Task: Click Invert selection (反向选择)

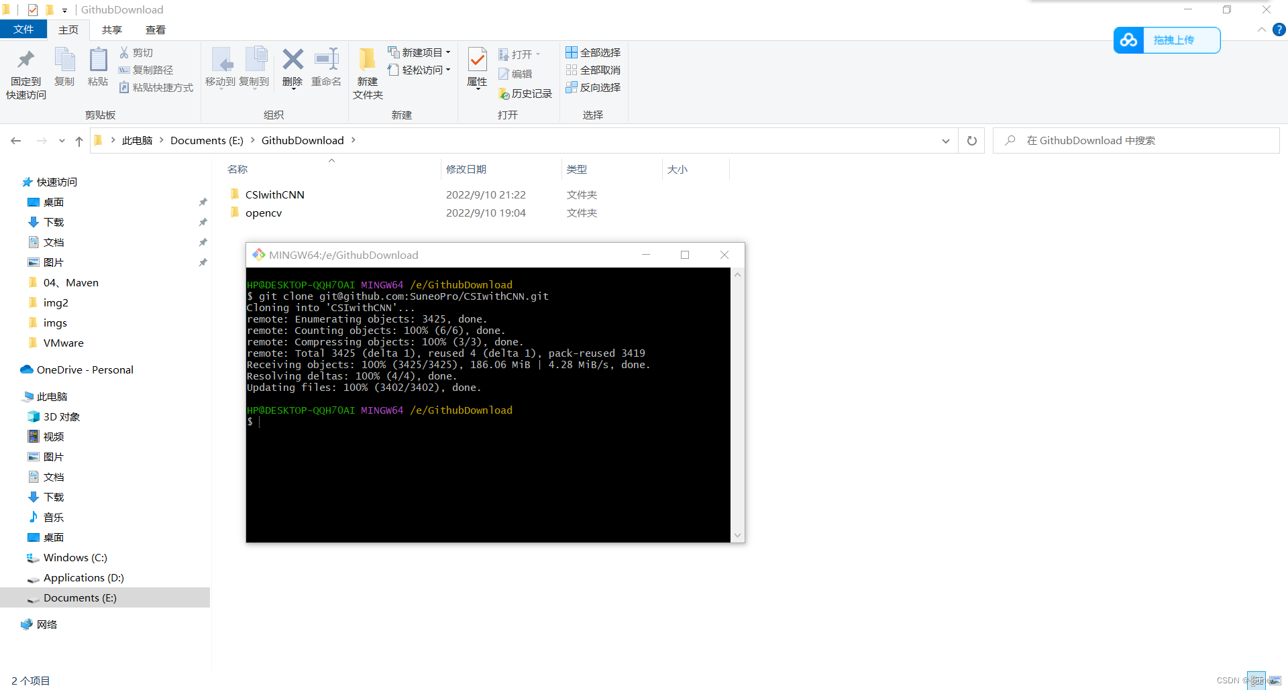Action: [x=593, y=87]
